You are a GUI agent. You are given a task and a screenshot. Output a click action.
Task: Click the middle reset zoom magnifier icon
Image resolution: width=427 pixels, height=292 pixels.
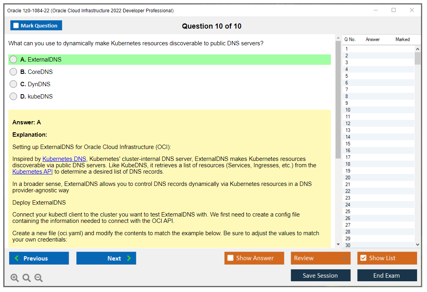tap(27, 278)
